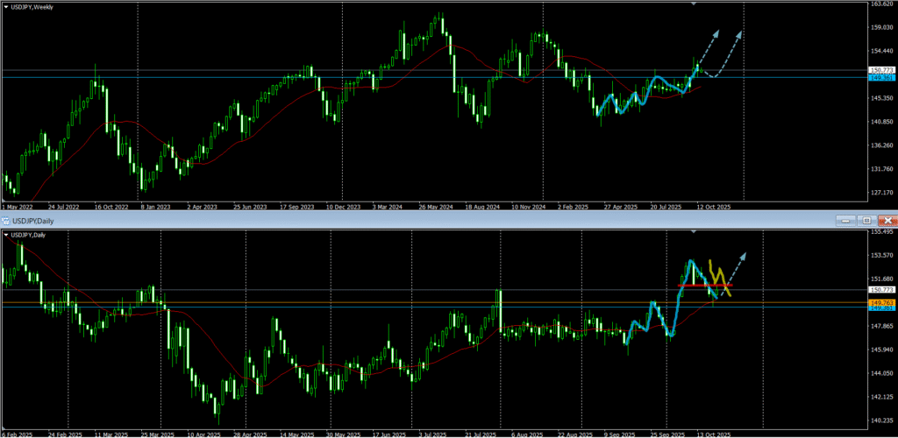This screenshot has height=438, width=898.
Task: Close the USDJPY,Daily chart window
Action: point(887,220)
